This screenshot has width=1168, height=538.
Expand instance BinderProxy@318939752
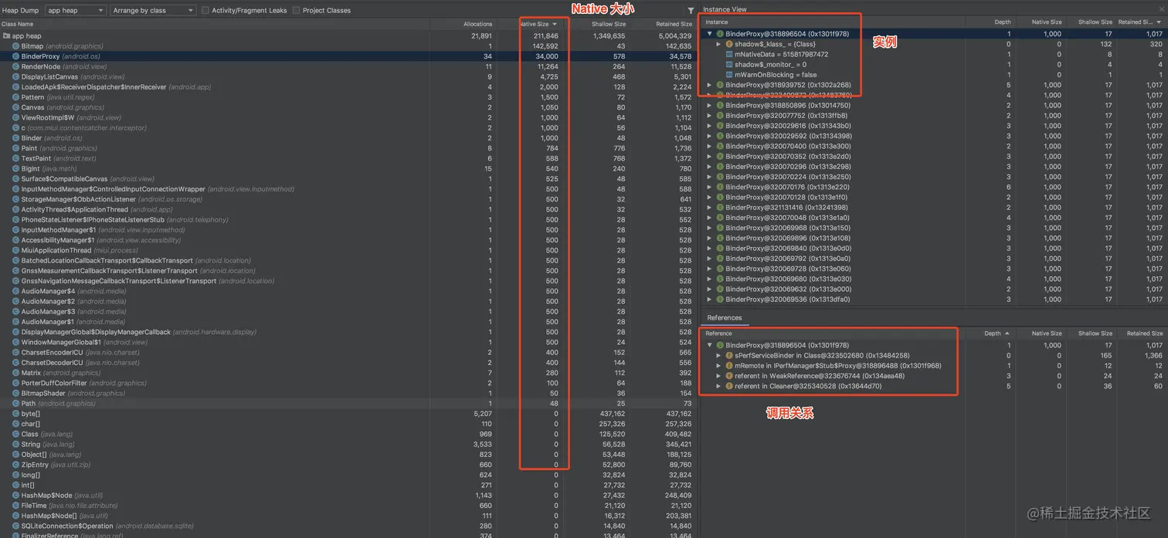click(x=710, y=85)
